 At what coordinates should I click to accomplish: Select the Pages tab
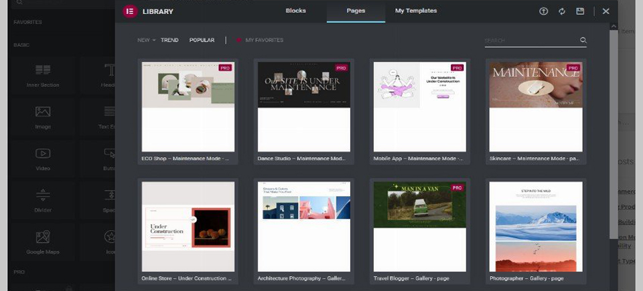point(356,11)
